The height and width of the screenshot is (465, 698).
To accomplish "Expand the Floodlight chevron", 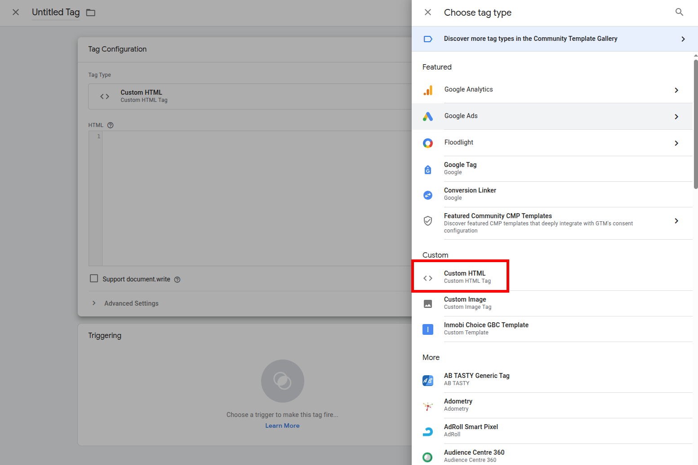I will [676, 143].
